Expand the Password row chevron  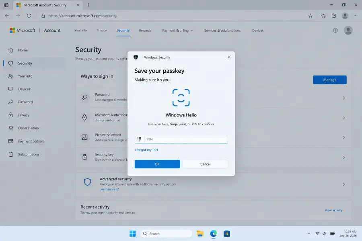(344, 98)
